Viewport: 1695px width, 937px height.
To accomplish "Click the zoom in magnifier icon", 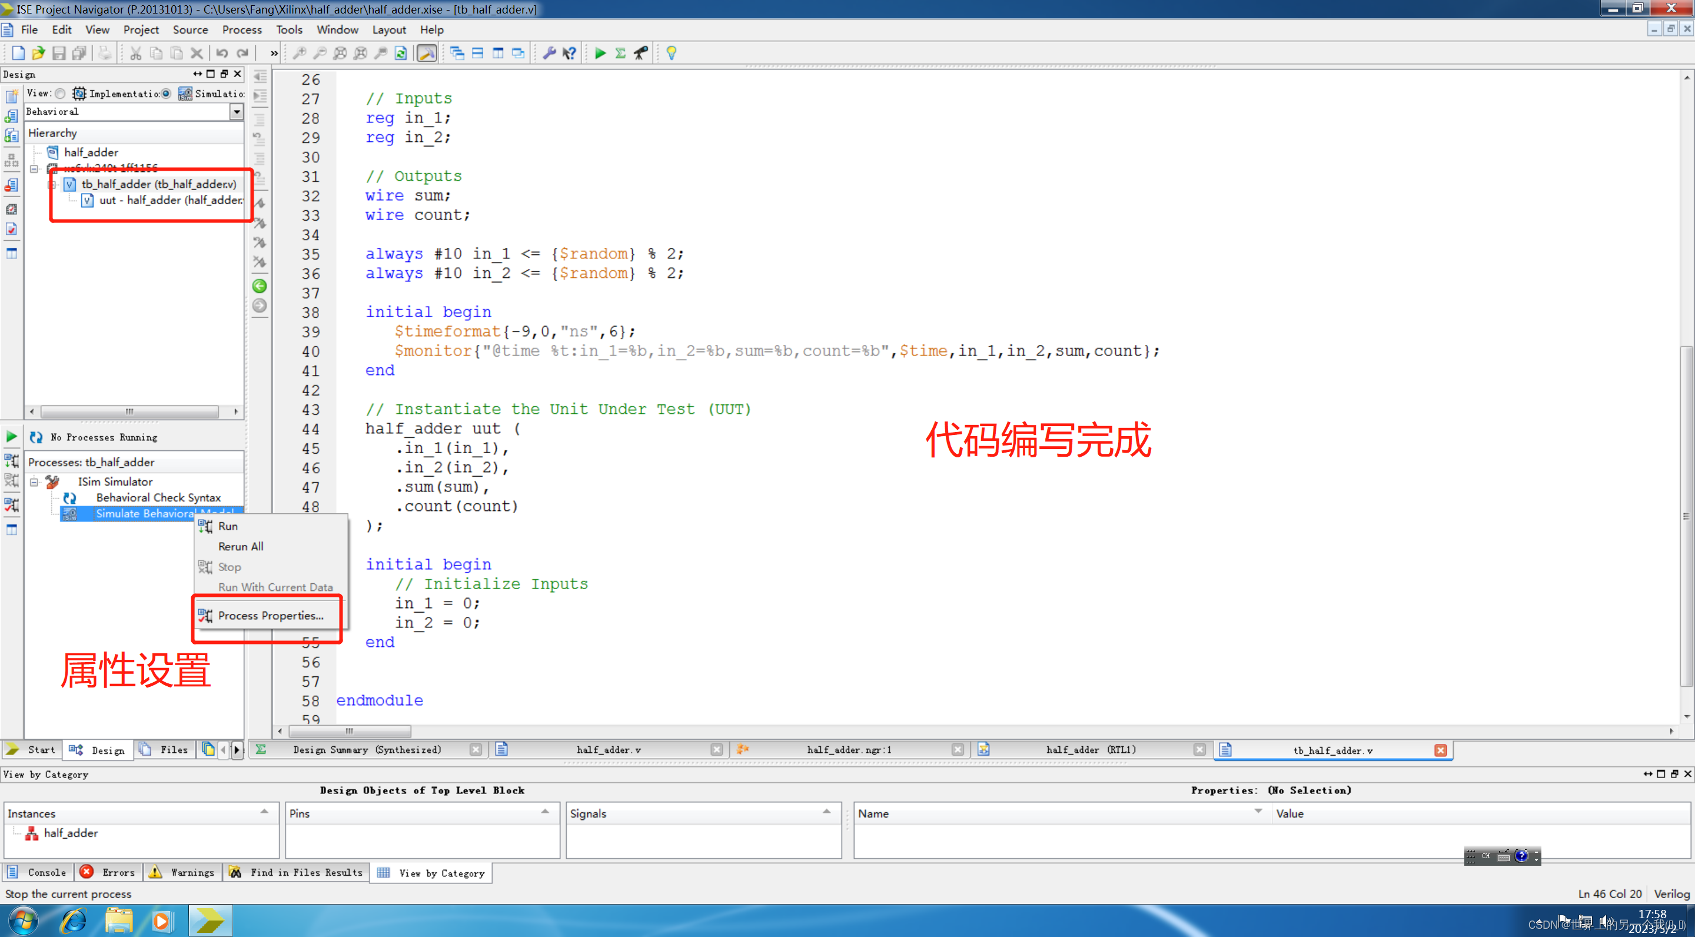I will tap(300, 54).
